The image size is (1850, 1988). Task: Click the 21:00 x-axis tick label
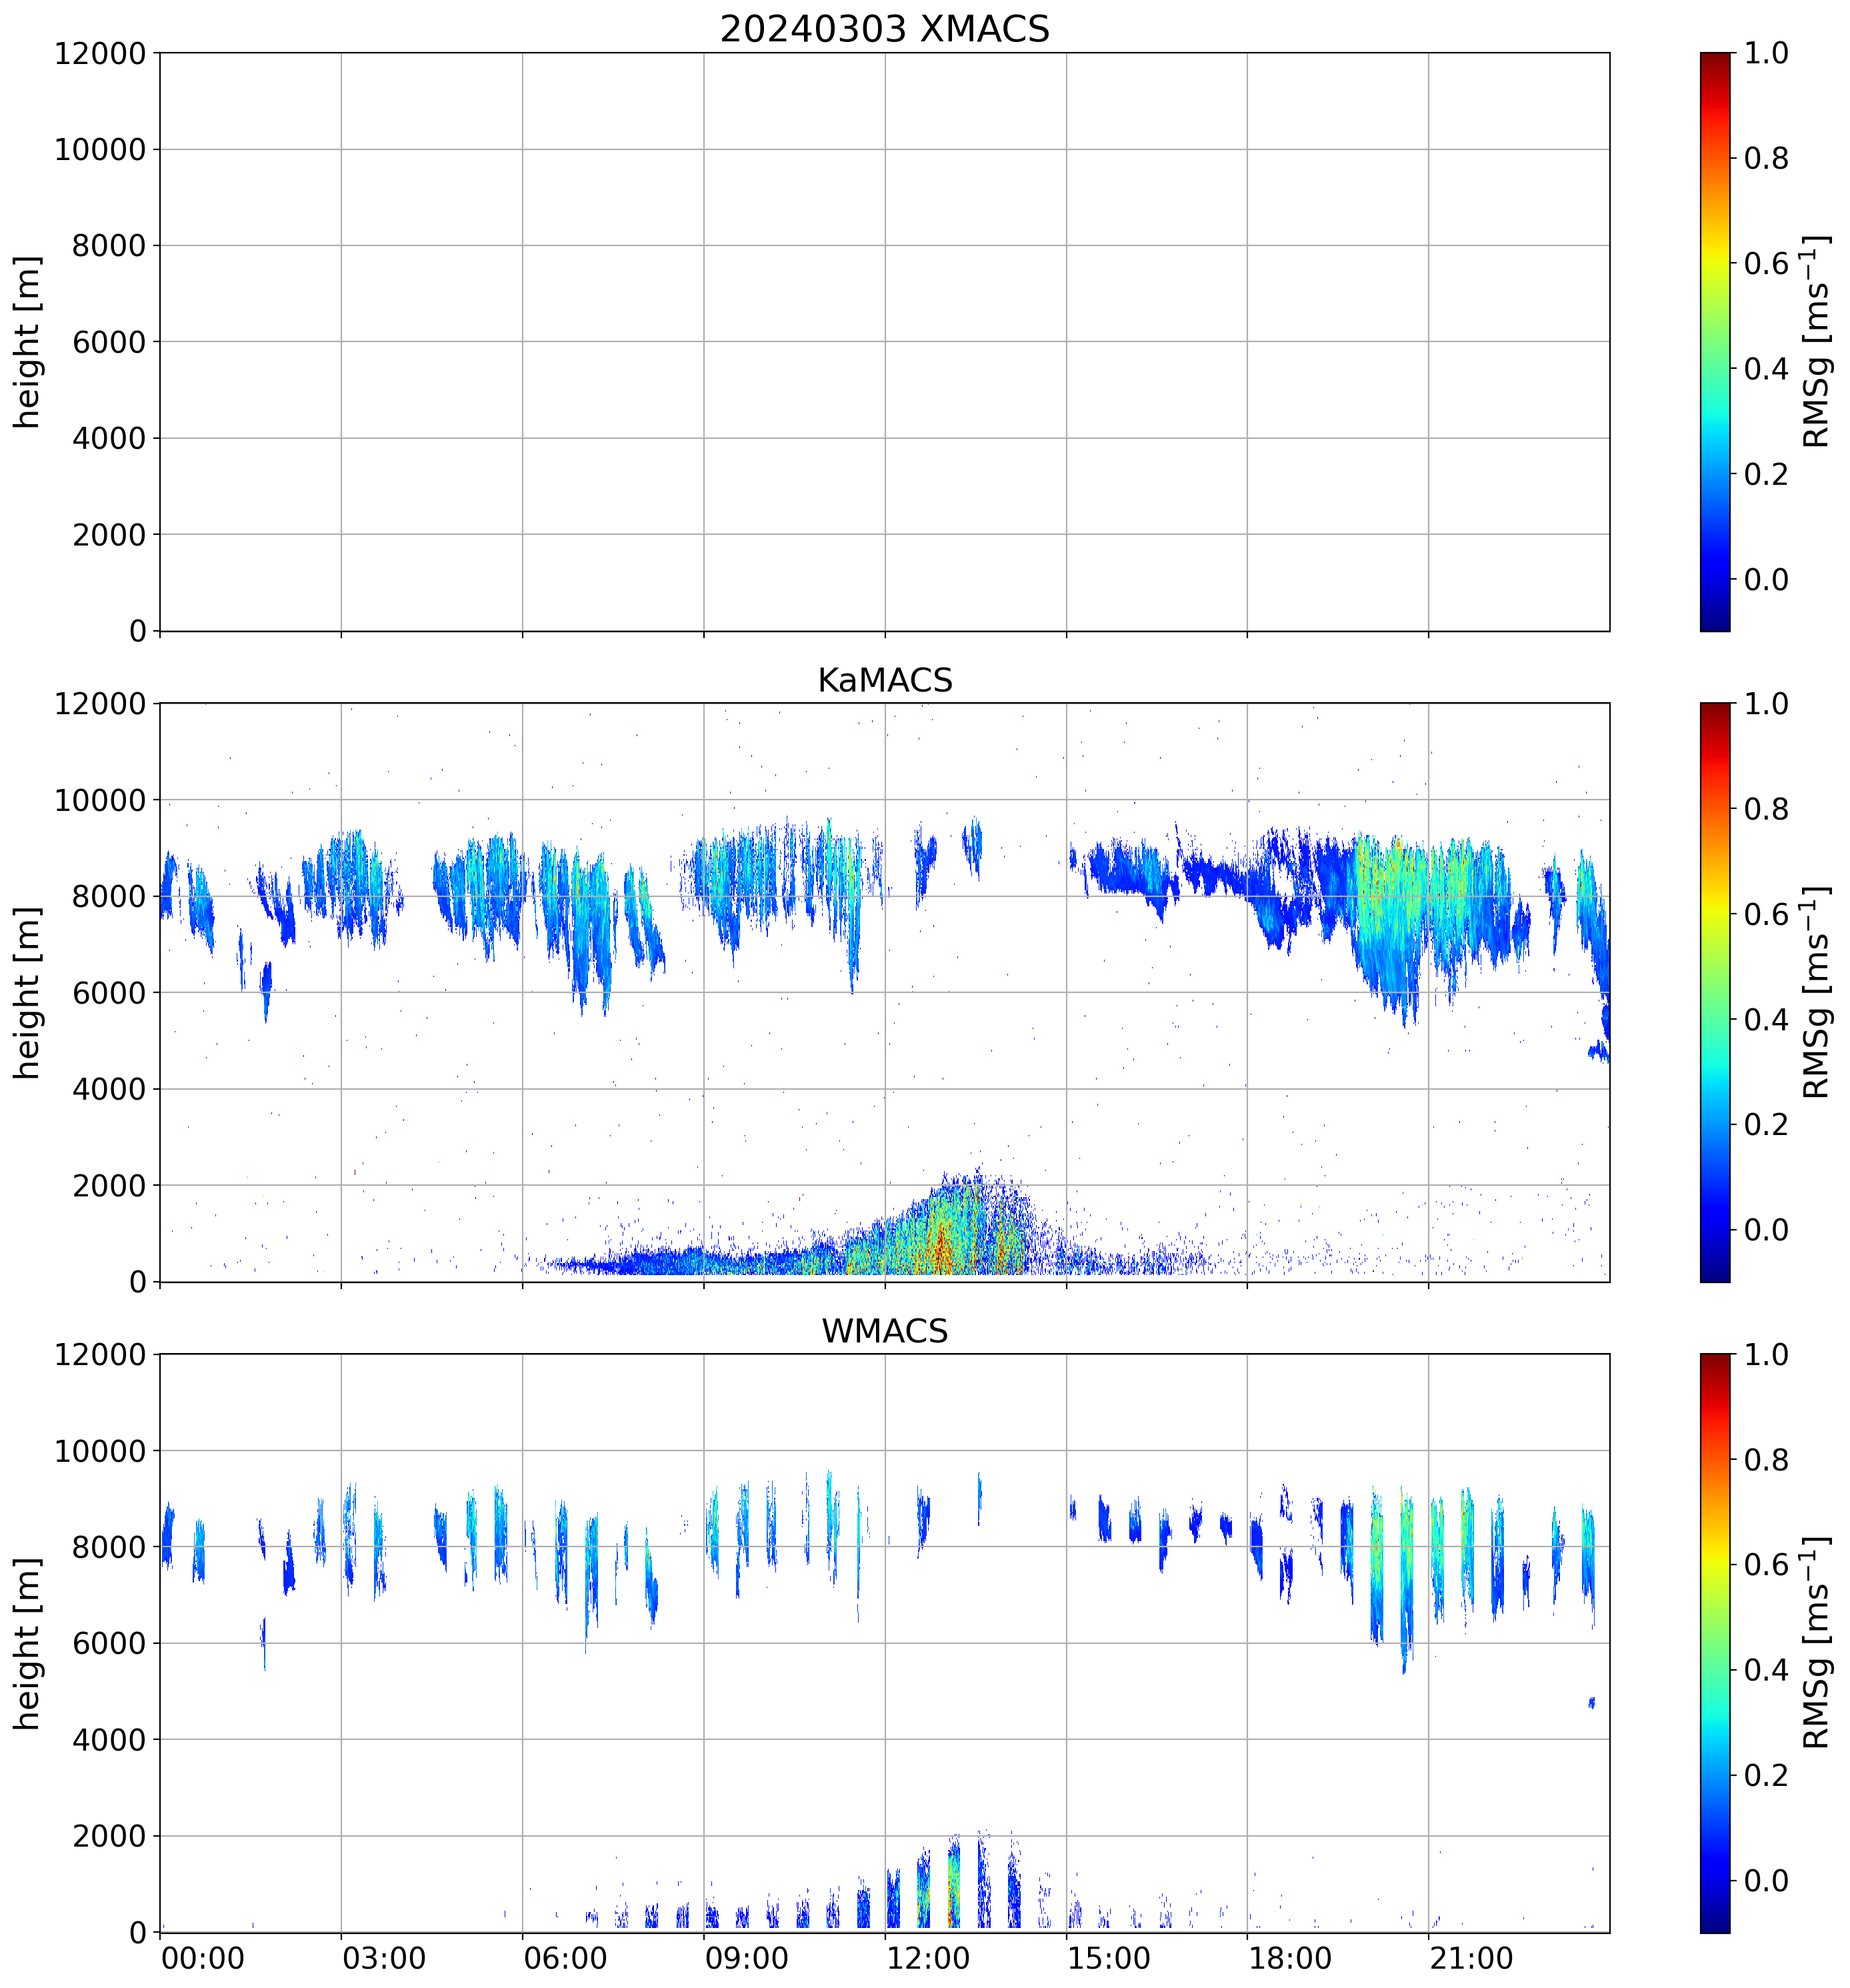click(x=1471, y=1958)
